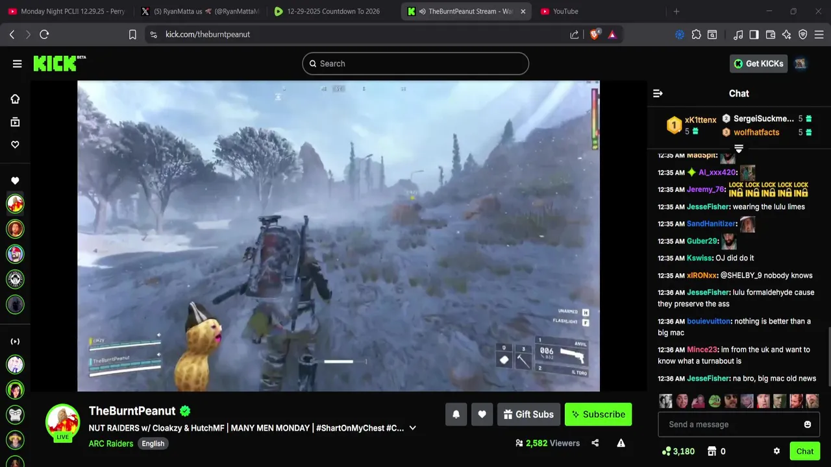Open the media control music note icon
The height and width of the screenshot is (467, 831).
click(738, 34)
